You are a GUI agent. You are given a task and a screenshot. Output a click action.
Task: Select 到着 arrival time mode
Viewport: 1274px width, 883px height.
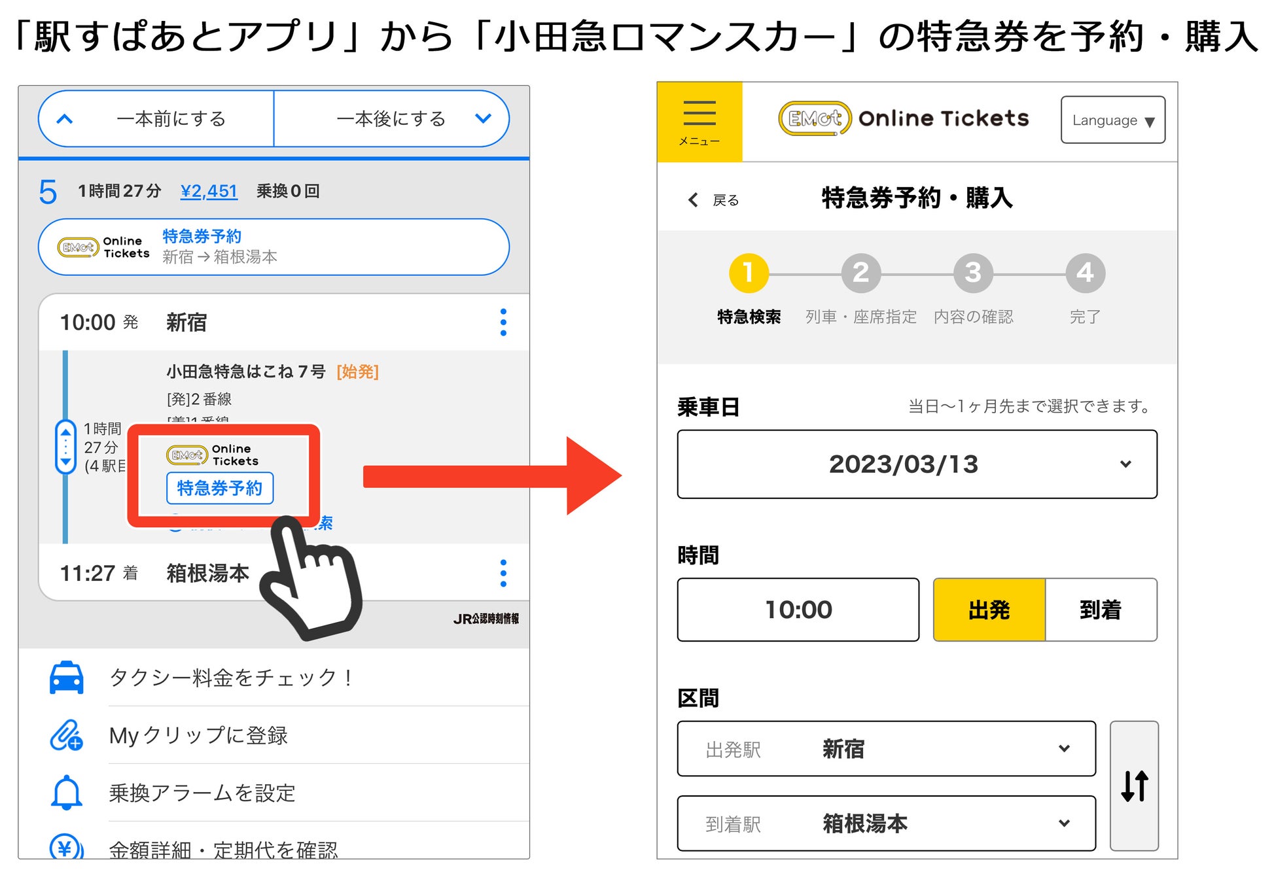[x=1101, y=610]
